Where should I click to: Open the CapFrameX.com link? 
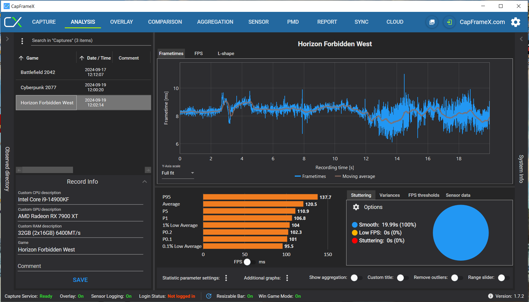(x=482, y=22)
